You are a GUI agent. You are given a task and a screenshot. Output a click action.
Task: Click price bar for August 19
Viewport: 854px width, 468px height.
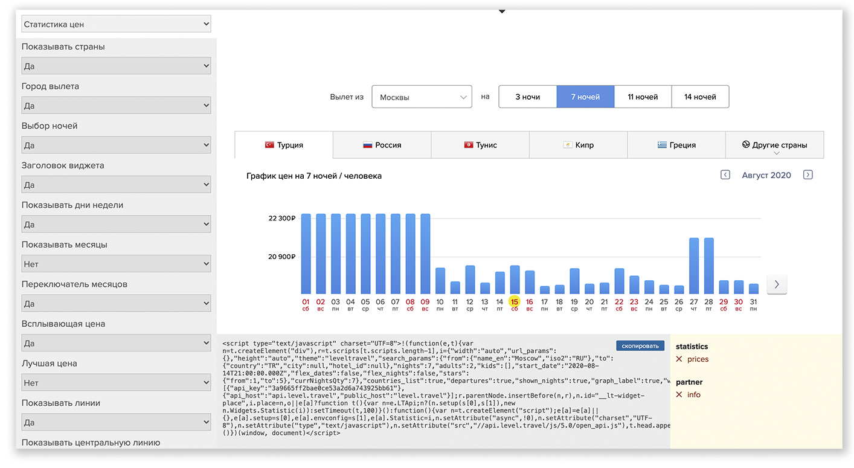(574, 281)
